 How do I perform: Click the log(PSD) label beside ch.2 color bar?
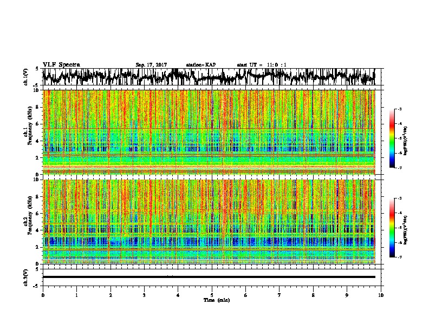pos(406,230)
